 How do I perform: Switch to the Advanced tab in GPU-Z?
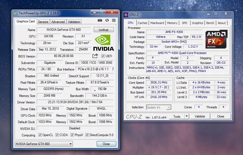tap(58, 22)
